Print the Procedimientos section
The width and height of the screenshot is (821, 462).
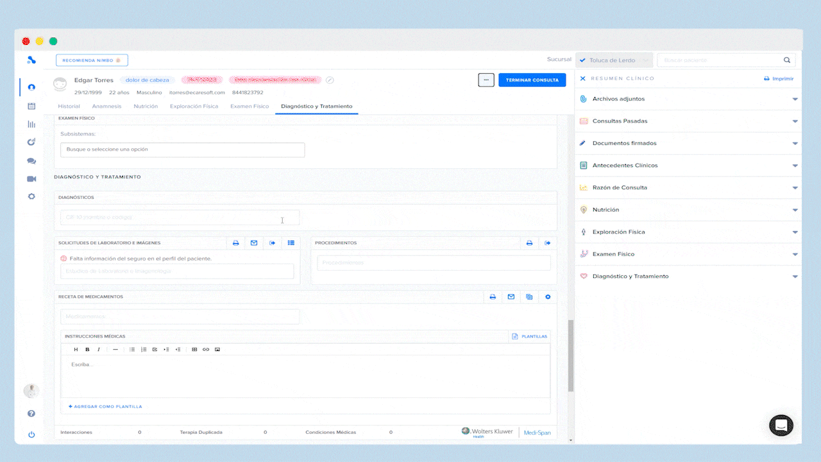(x=530, y=243)
